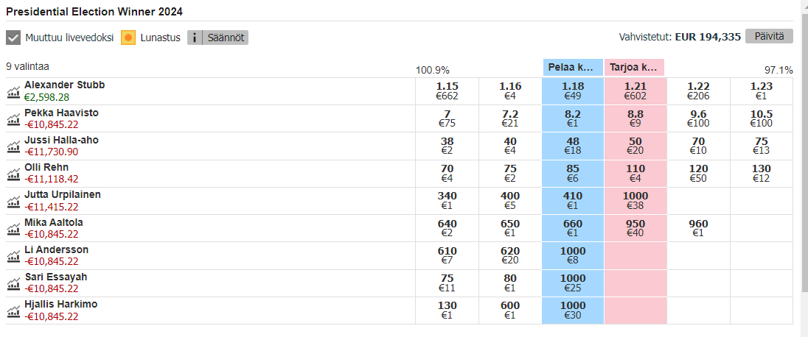808x337 pixels.
Task: Open price chart icon for Hjallis Harkimo
Action: tap(13, 311)
